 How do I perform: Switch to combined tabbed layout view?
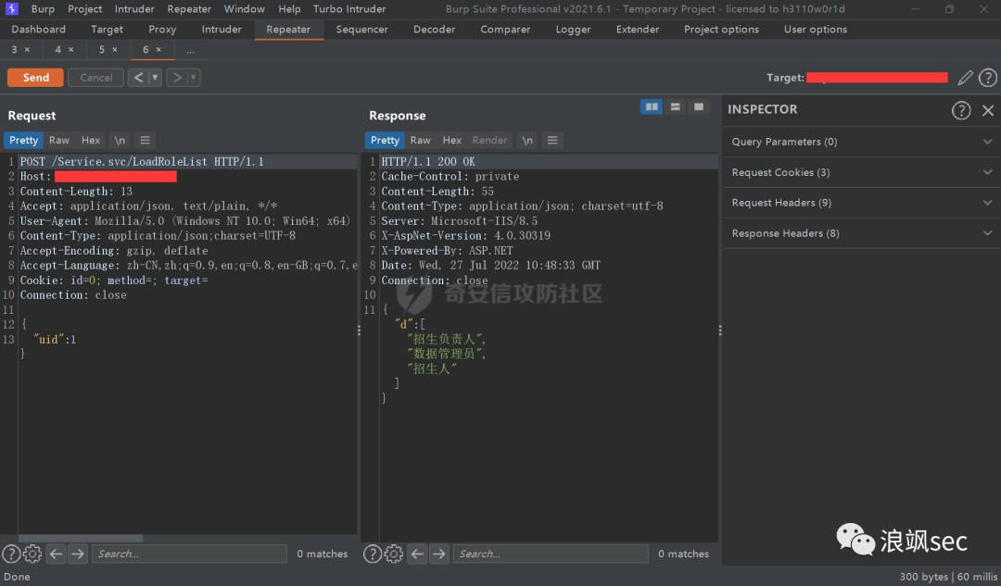tap(699, 107)
